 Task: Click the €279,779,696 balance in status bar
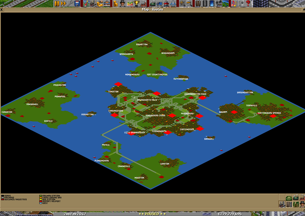(x=230, y=214)
